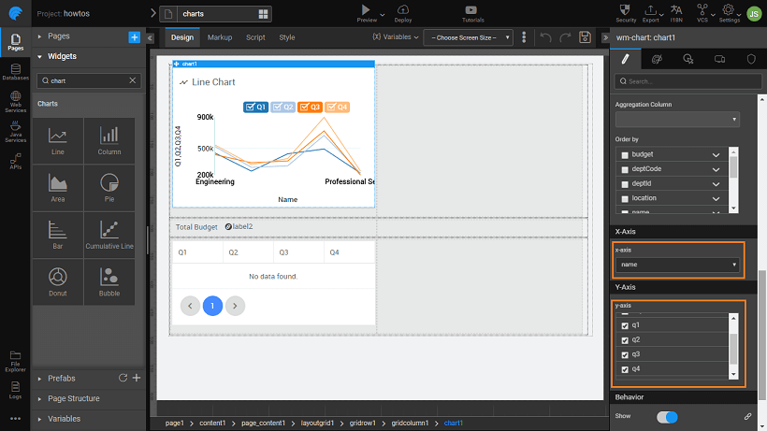
Task: Open the Choose Screen Size dropdown
Action: point(468,37)
